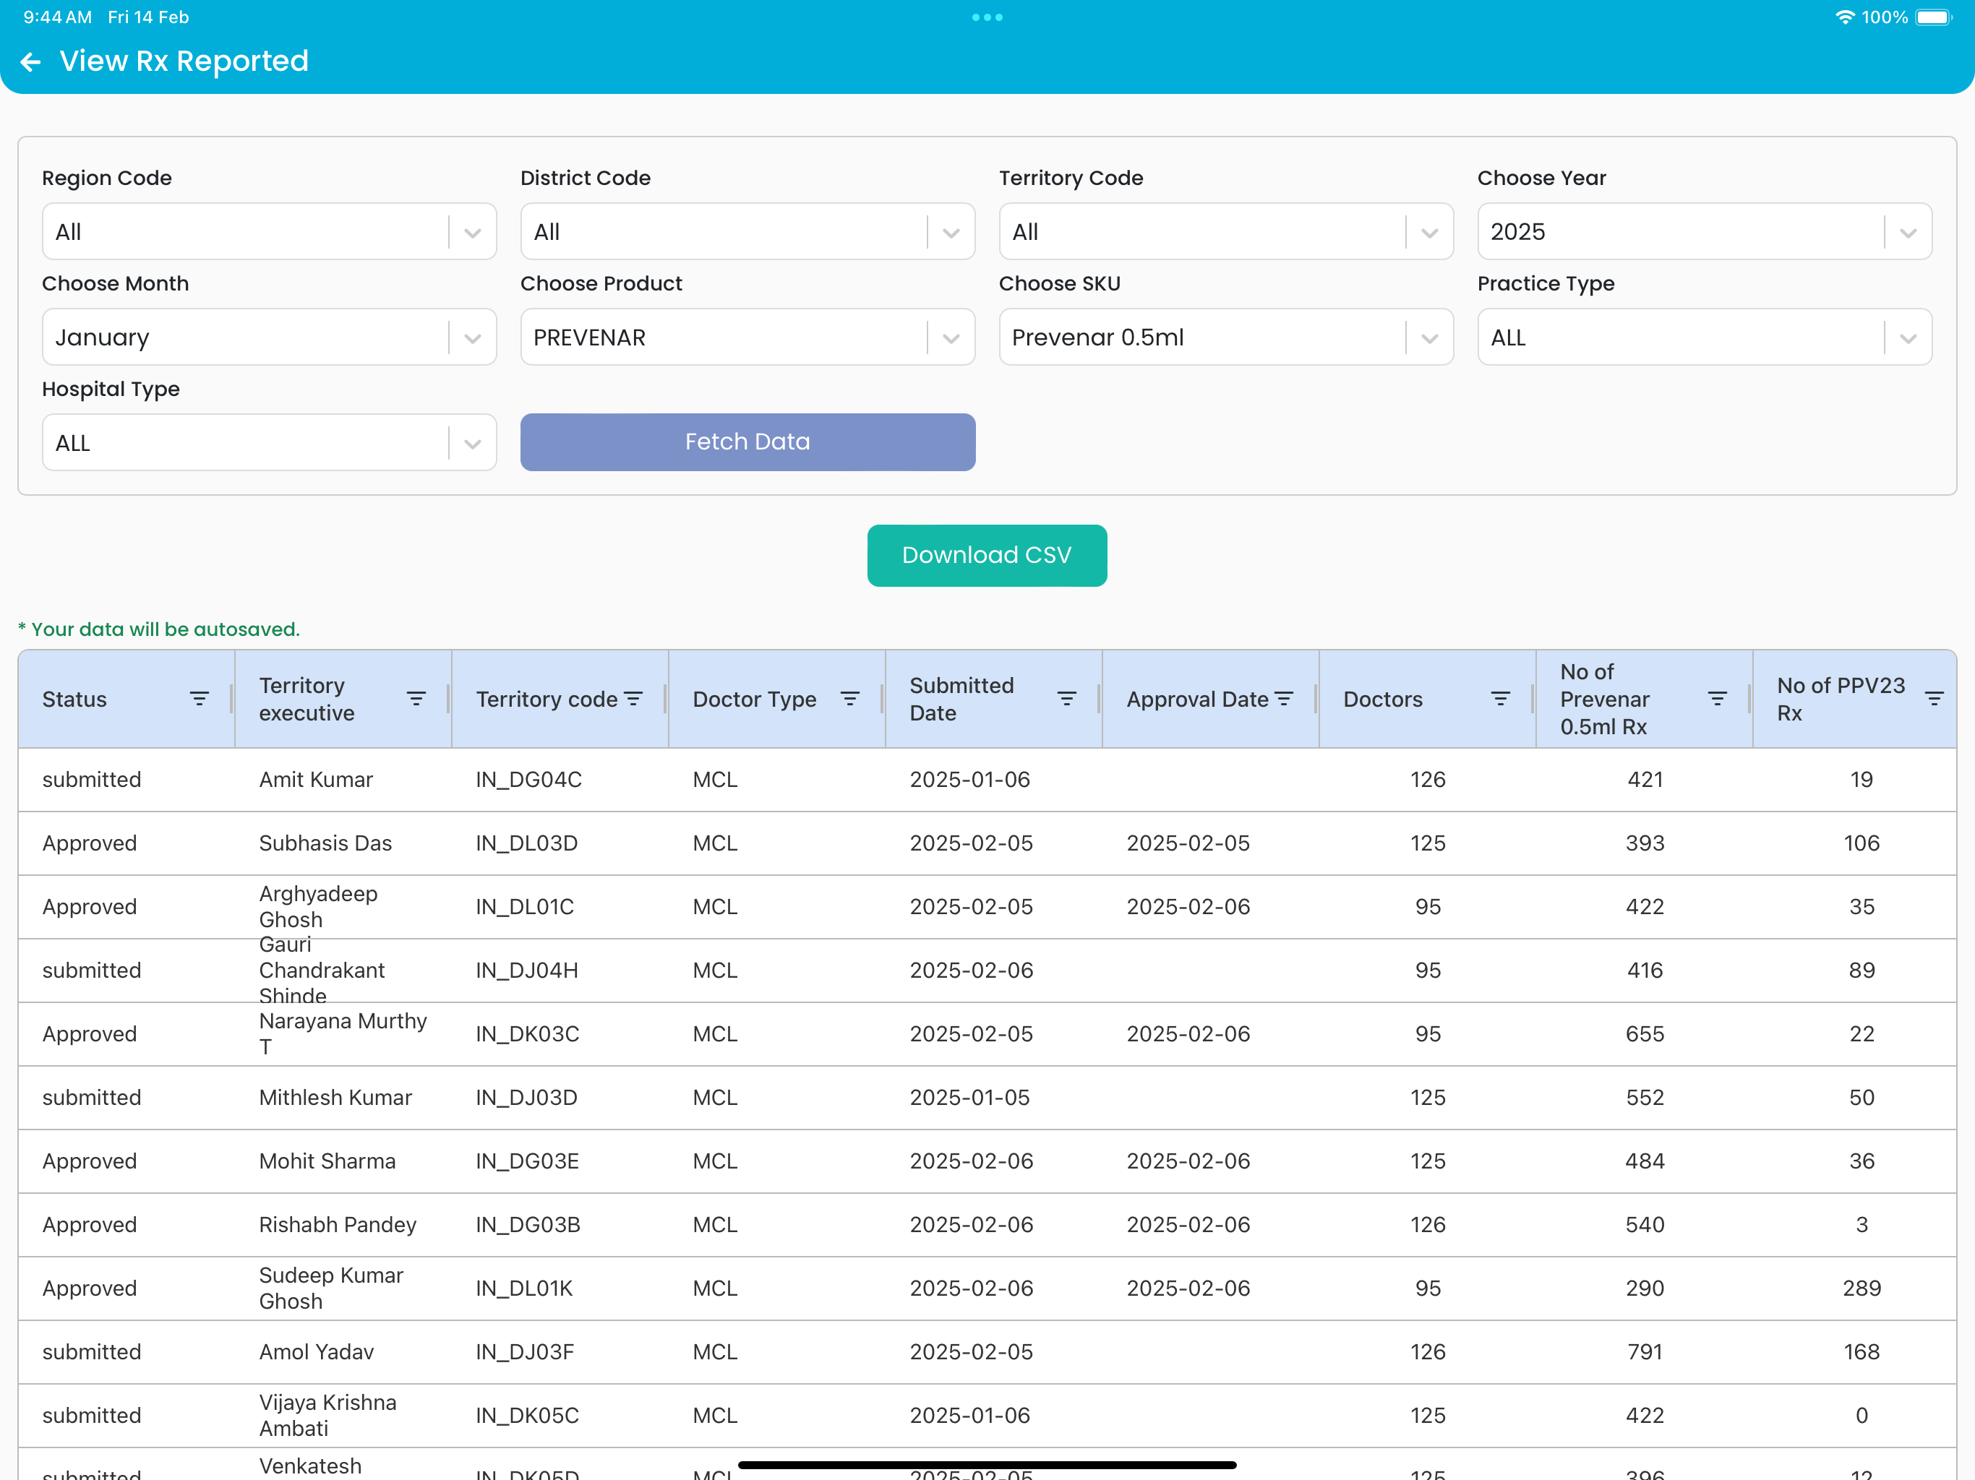Open the Submitted Date column filter icon
The image size is (1975, 1480).
pos(1067,699)
